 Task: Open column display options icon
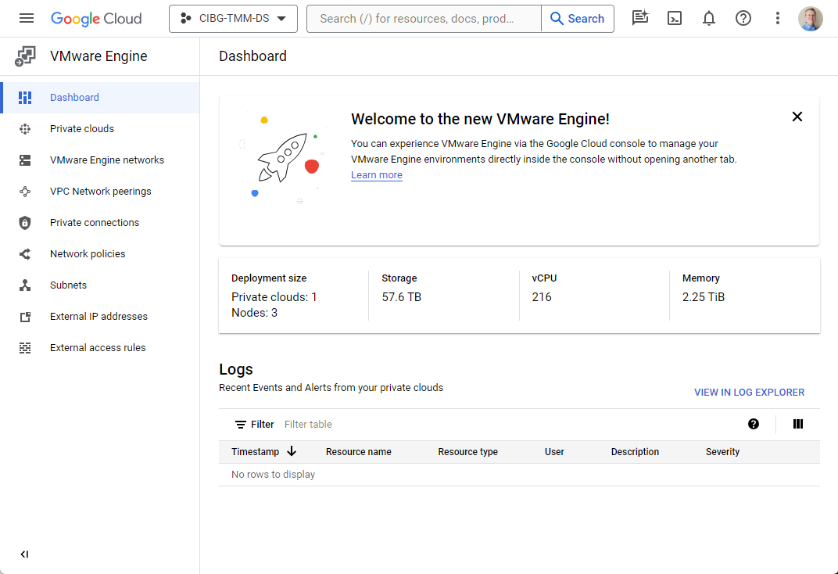pos(798,424)
